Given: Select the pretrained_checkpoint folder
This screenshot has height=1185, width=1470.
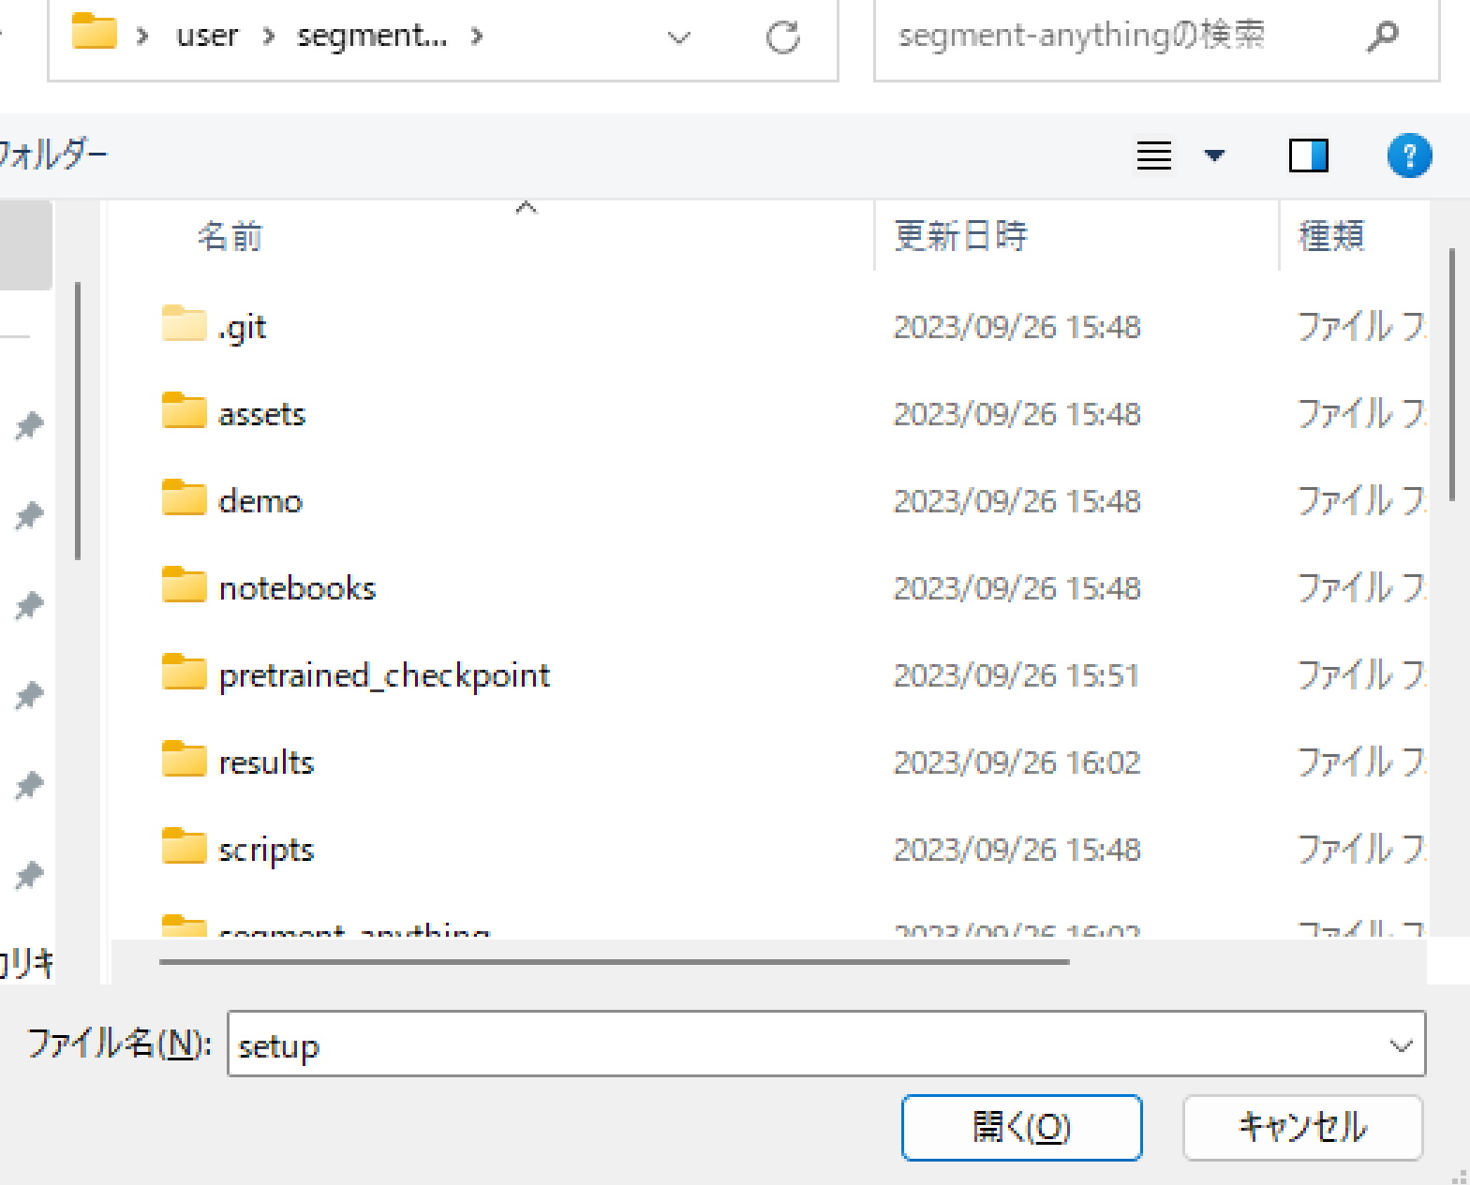Looking at the screenshot, I should pyautogui.click(x=383, y=675).
